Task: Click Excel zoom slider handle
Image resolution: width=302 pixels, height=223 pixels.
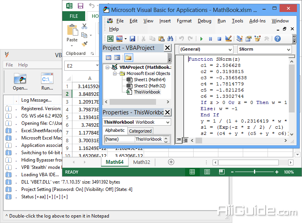Action: [x=255, y=172]
